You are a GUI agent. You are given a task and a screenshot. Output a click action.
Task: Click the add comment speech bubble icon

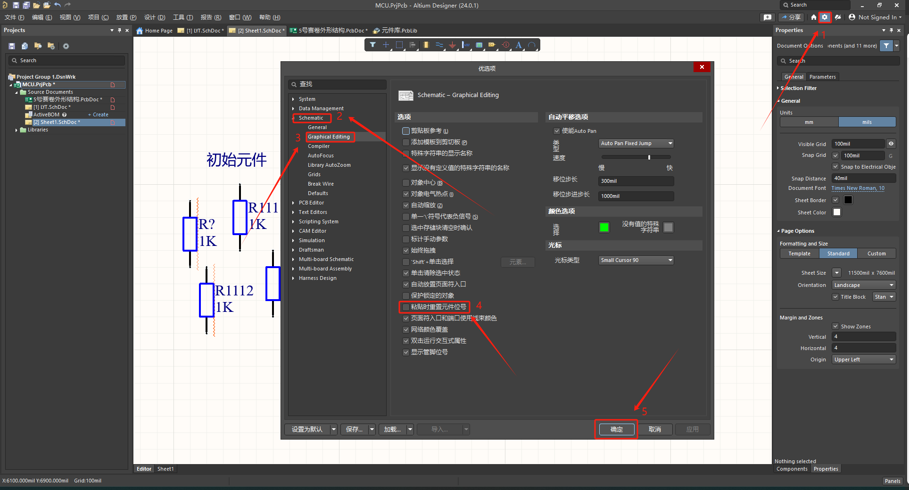click(768, 17)
